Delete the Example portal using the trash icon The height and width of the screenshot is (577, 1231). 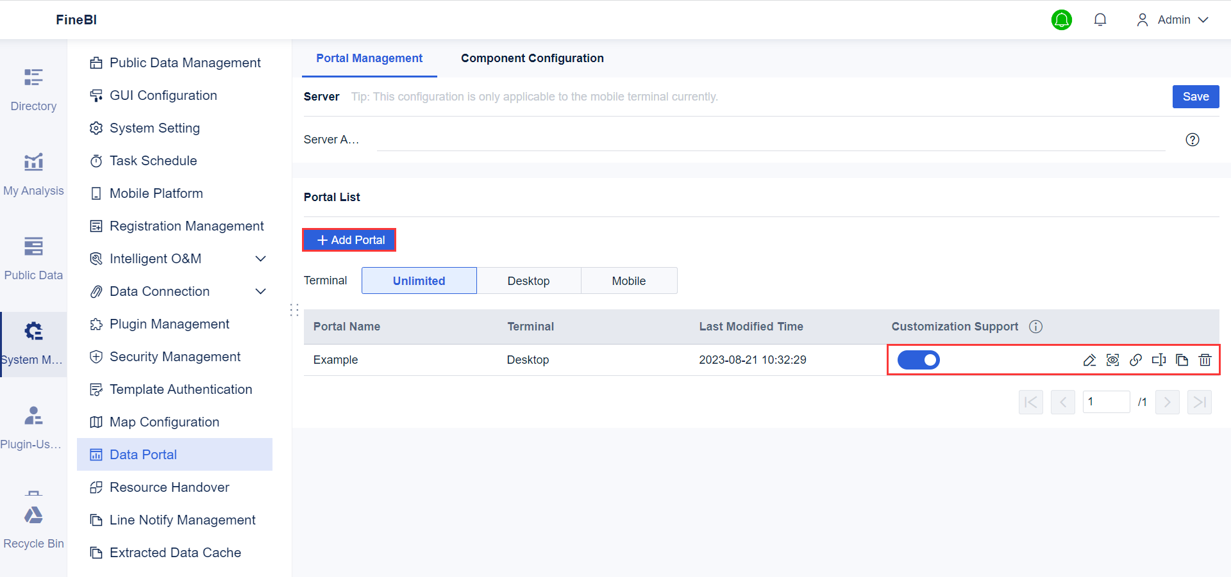pyautogui.click(x=1206, y=360)
